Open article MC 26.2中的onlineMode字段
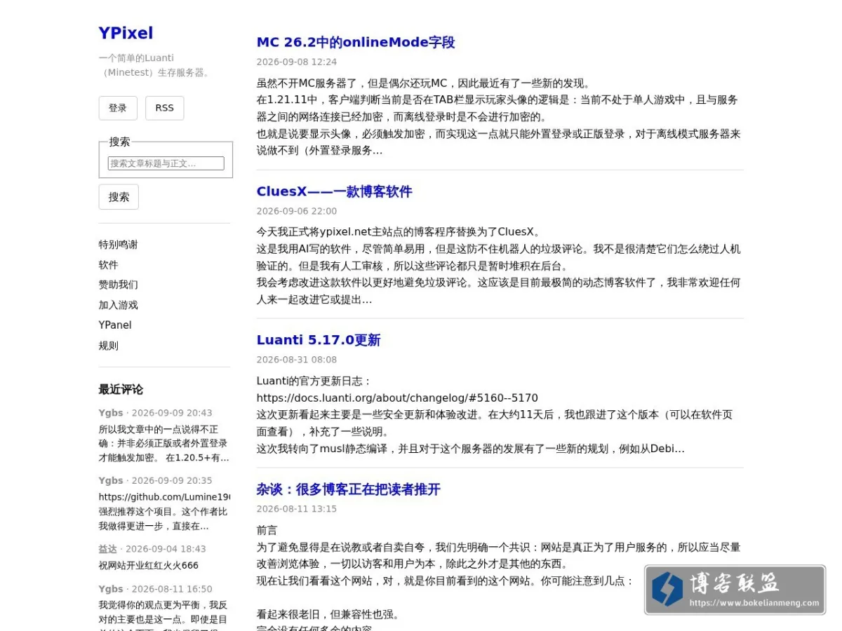The height and width of the screenshot is (631, 842). (x=356, y=42)
